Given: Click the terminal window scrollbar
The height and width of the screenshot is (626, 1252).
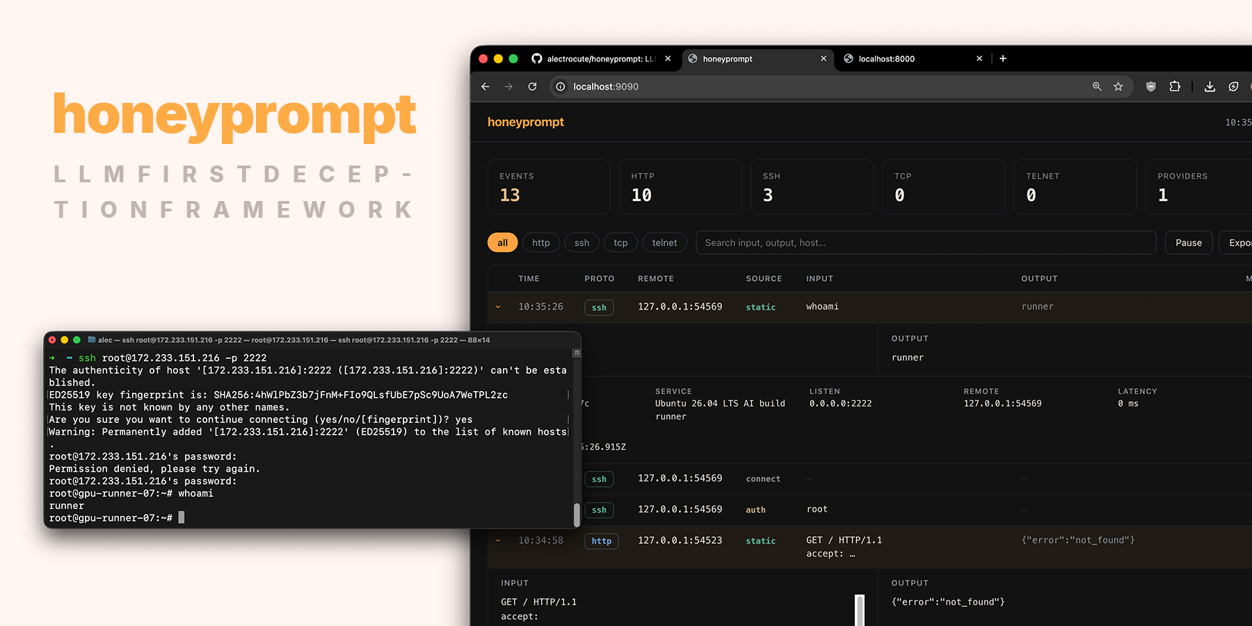Looking at the screenshot, I should point(577,515).
